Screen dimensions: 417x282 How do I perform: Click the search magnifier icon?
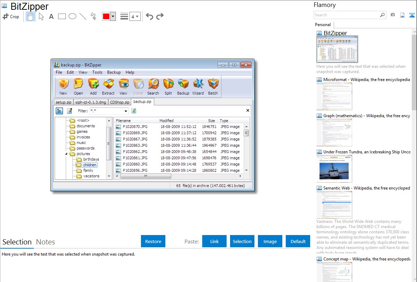(x=383, y=15)
